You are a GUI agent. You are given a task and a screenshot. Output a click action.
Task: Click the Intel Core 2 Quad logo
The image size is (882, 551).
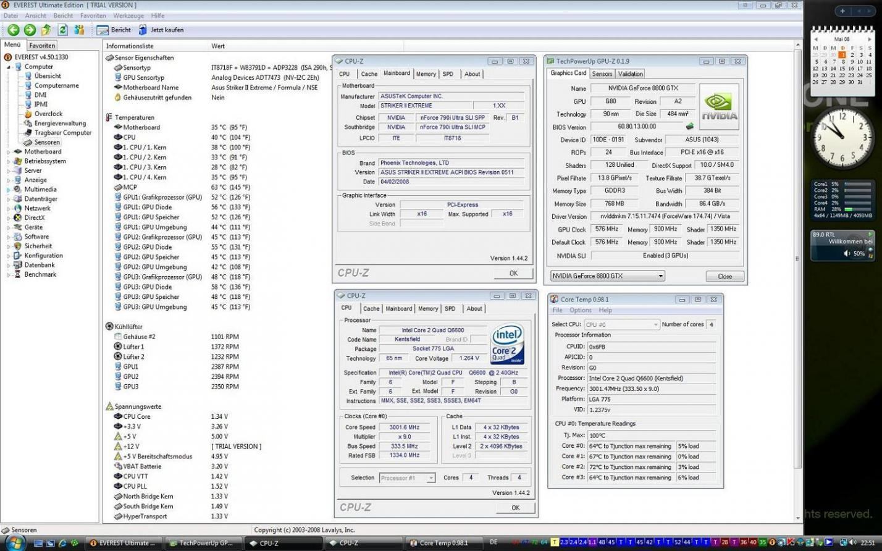coord(507,343)
